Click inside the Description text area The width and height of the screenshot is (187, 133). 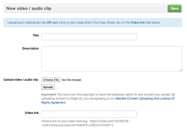pos(112,59)
